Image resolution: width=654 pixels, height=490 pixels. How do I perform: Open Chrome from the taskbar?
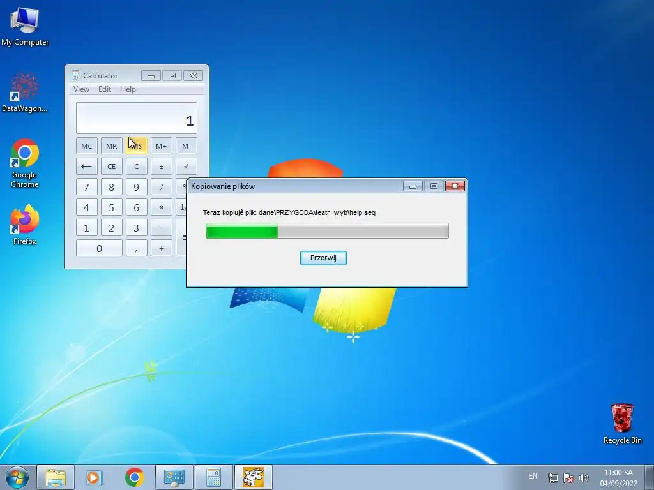tap(134, 477)
